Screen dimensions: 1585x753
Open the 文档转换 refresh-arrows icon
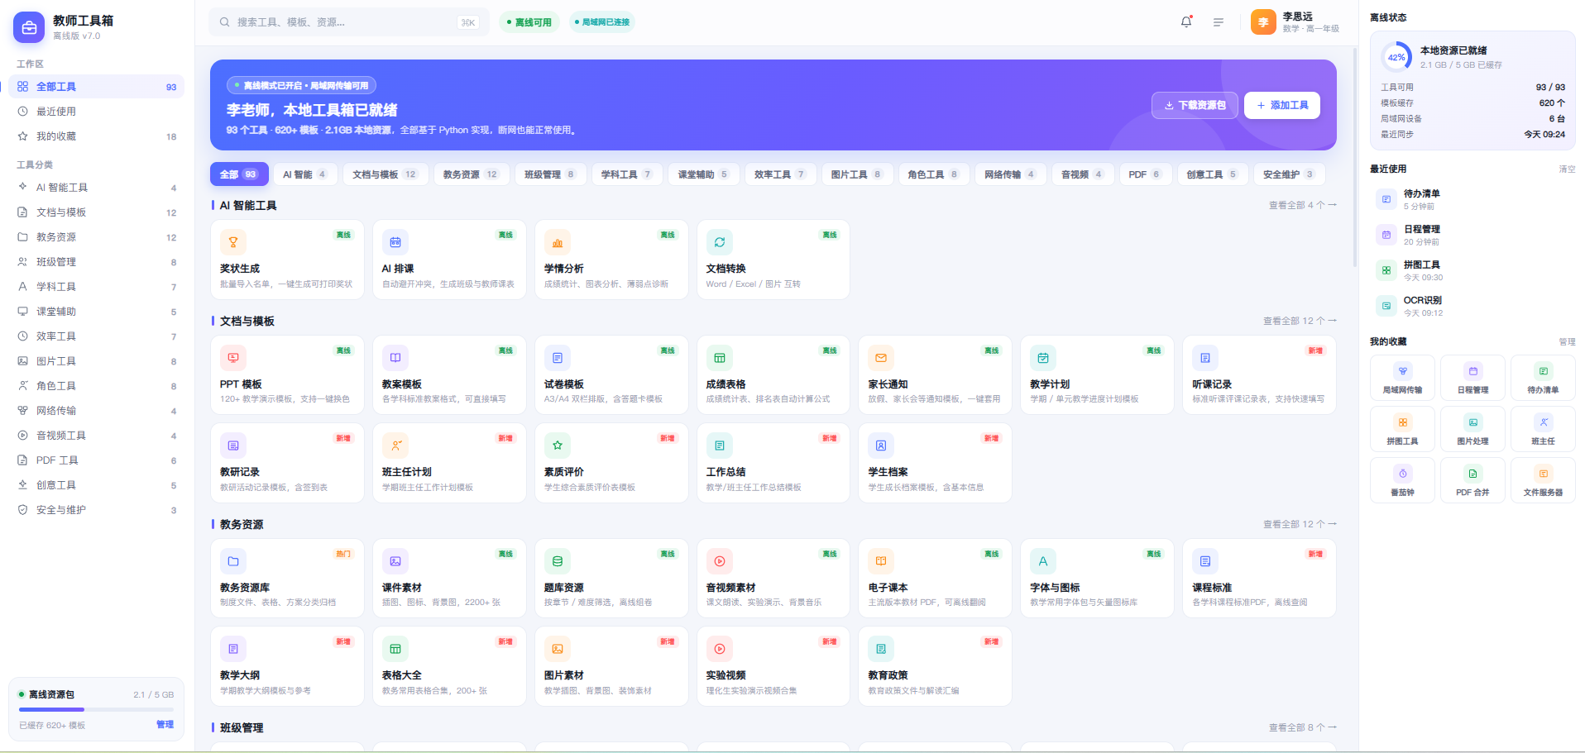pos(720,242)
